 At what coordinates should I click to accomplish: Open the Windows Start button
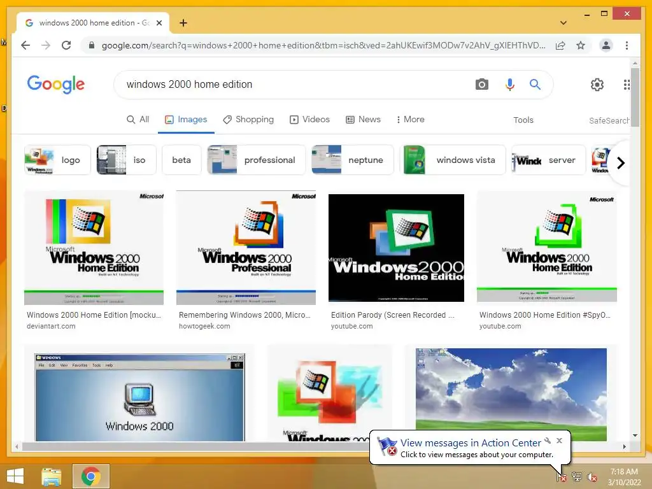point(15,476)
